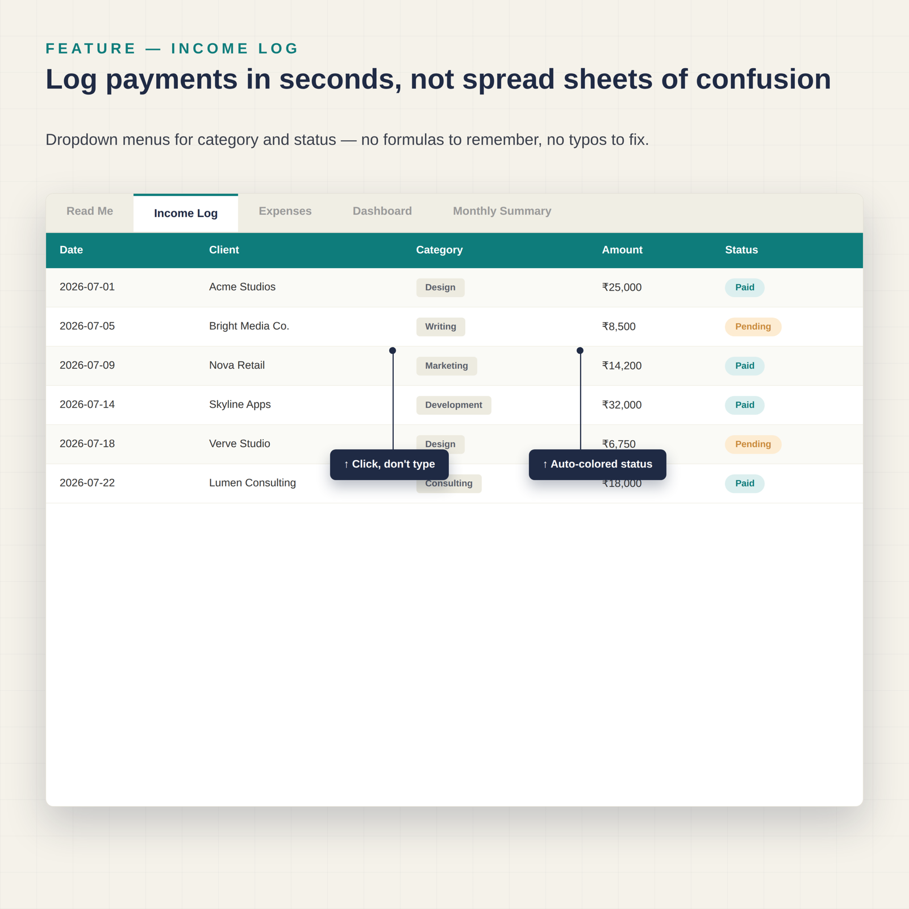Click the Paid status for Acme Studios
The height and width of the screenshot is (909, 909).
tap(745, 287)
